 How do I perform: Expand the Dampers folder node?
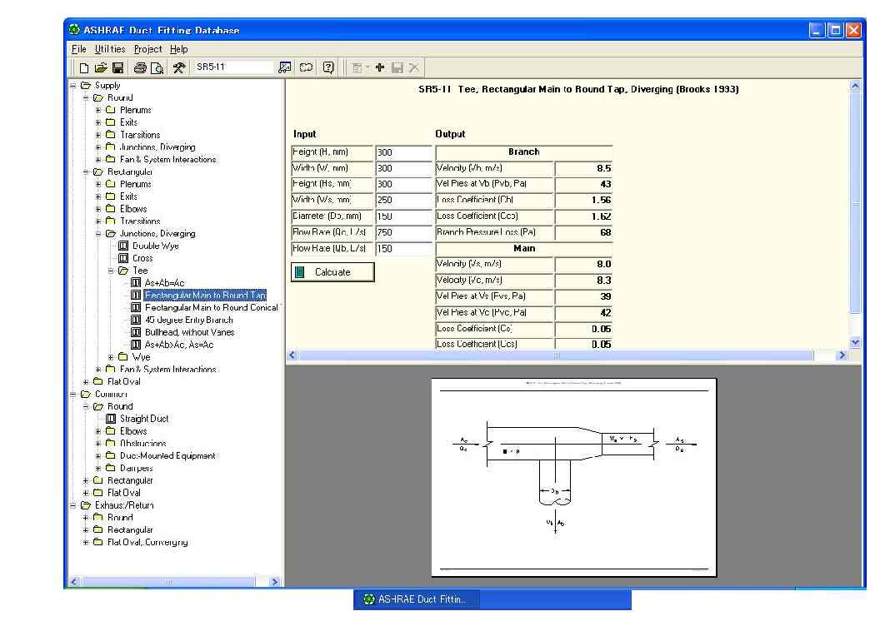[x=98, y=468]
